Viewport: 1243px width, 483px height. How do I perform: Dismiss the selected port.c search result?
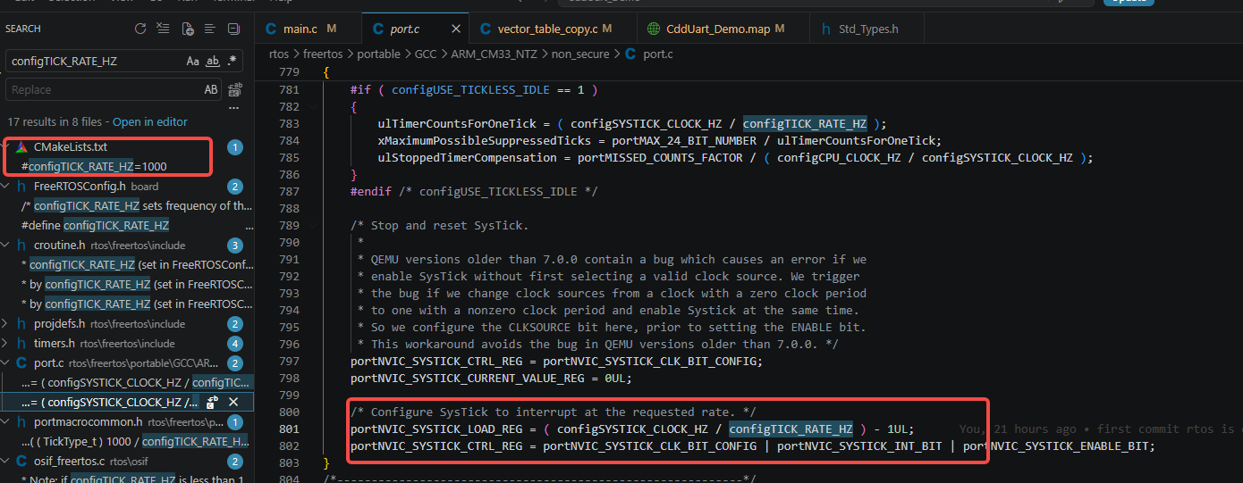point(233,403)
